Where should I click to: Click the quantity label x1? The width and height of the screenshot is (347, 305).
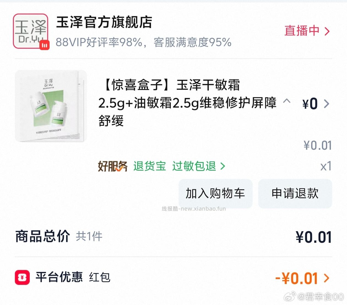[x=326, y=166]
